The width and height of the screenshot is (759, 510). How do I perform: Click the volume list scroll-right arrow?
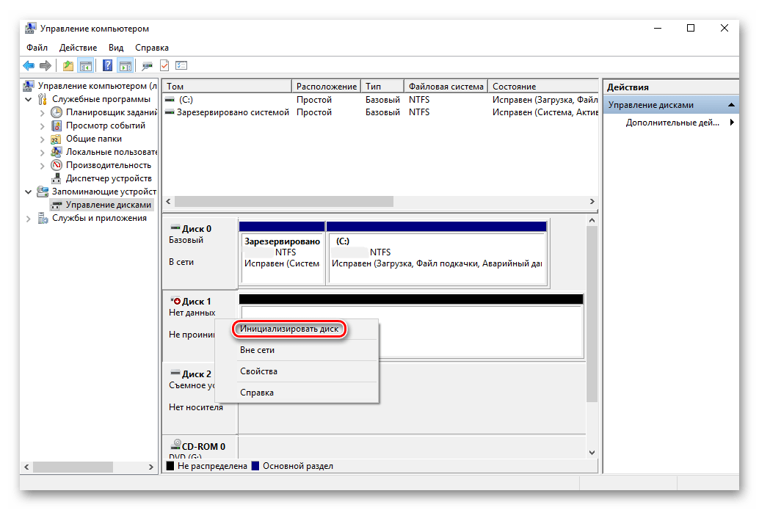(x=592, y=201)
